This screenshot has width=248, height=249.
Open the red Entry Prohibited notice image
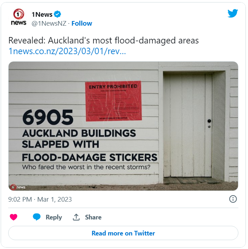pyautogui.click(x=113, y=101)
